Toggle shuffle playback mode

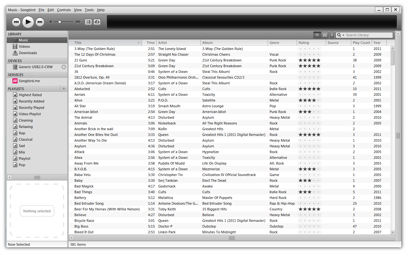88,22
